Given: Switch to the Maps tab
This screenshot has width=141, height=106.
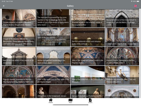Looking at the screenshot, I should [70, 101].
